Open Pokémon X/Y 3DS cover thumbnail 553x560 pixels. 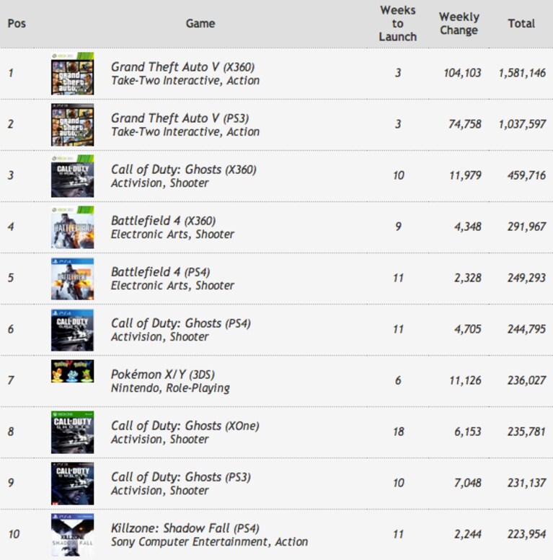(72, 371)
